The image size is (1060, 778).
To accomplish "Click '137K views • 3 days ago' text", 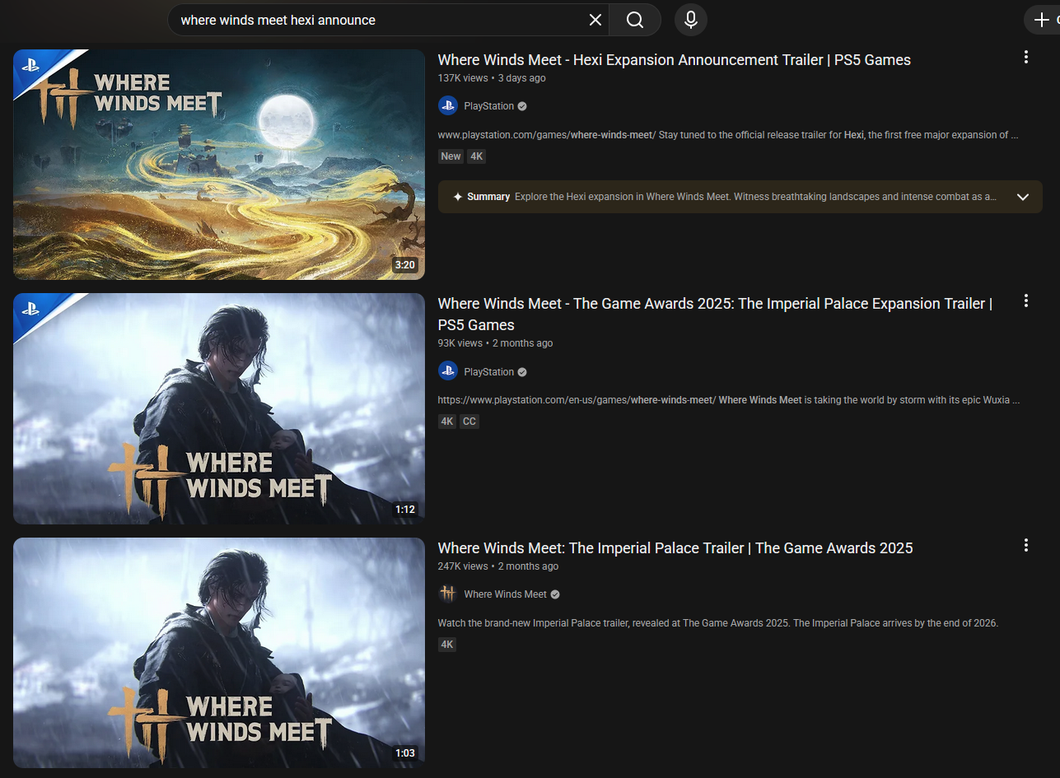I will click(x=492, y=78).
